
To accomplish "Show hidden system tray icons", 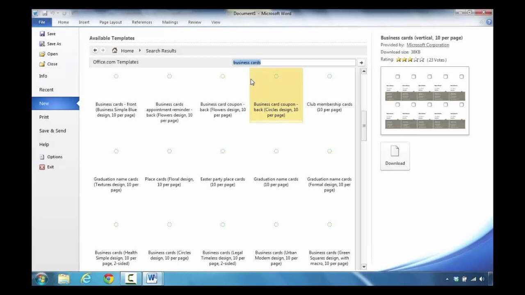I will coord(447,279).
